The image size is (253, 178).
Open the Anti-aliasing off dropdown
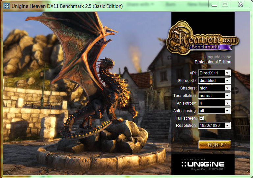215,110
